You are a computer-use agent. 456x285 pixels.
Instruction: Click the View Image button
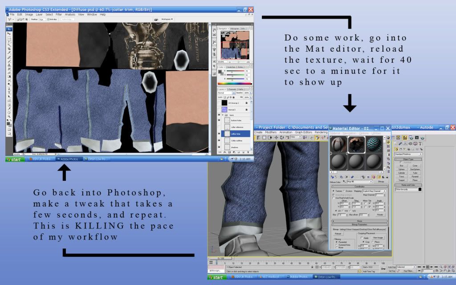(379, 238)
